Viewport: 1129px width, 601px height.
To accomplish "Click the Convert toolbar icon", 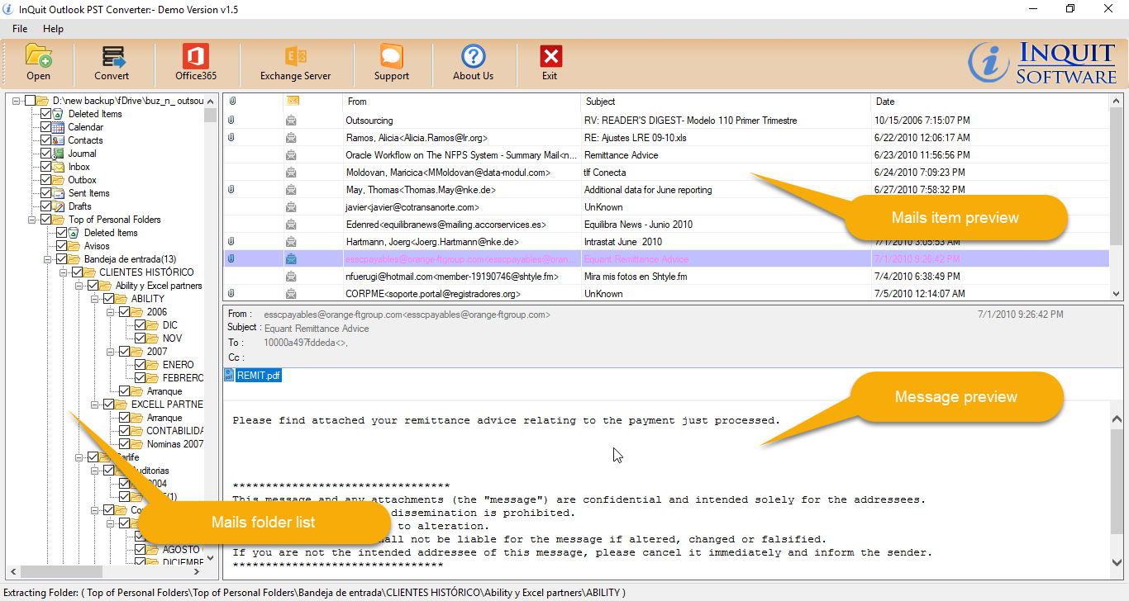I will (x=112, y=64).
